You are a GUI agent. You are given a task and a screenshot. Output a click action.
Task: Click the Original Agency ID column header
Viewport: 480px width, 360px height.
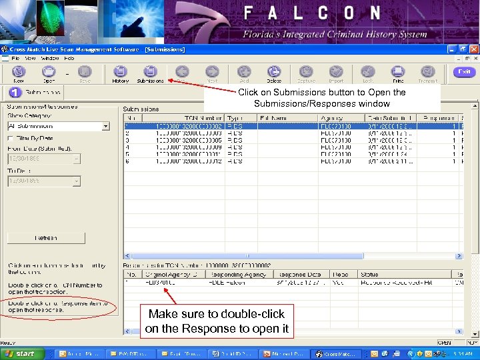[174, 275]
